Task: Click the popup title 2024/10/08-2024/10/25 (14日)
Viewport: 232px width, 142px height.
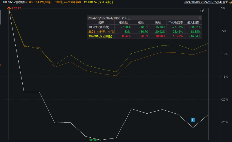Action: pos(109,18)
